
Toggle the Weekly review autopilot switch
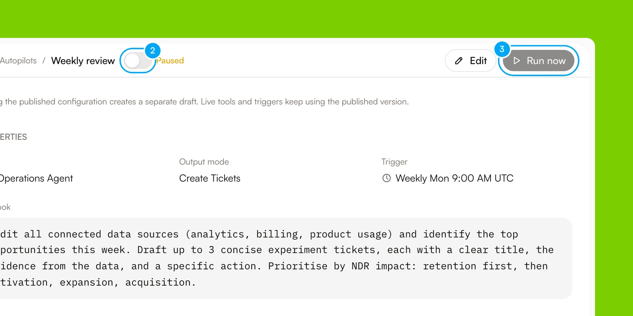tap(138, 61)
